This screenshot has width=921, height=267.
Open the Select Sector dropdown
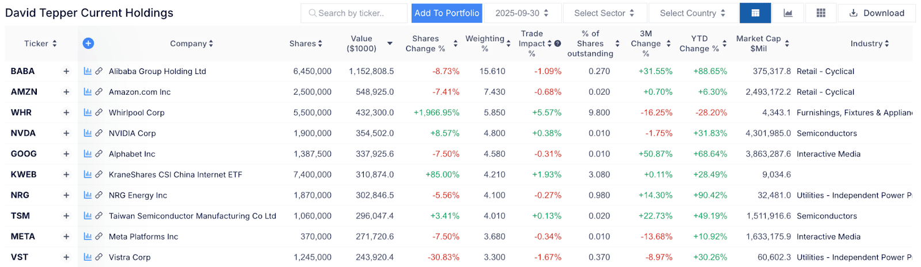pyautogui.click(x=604, y=13)
